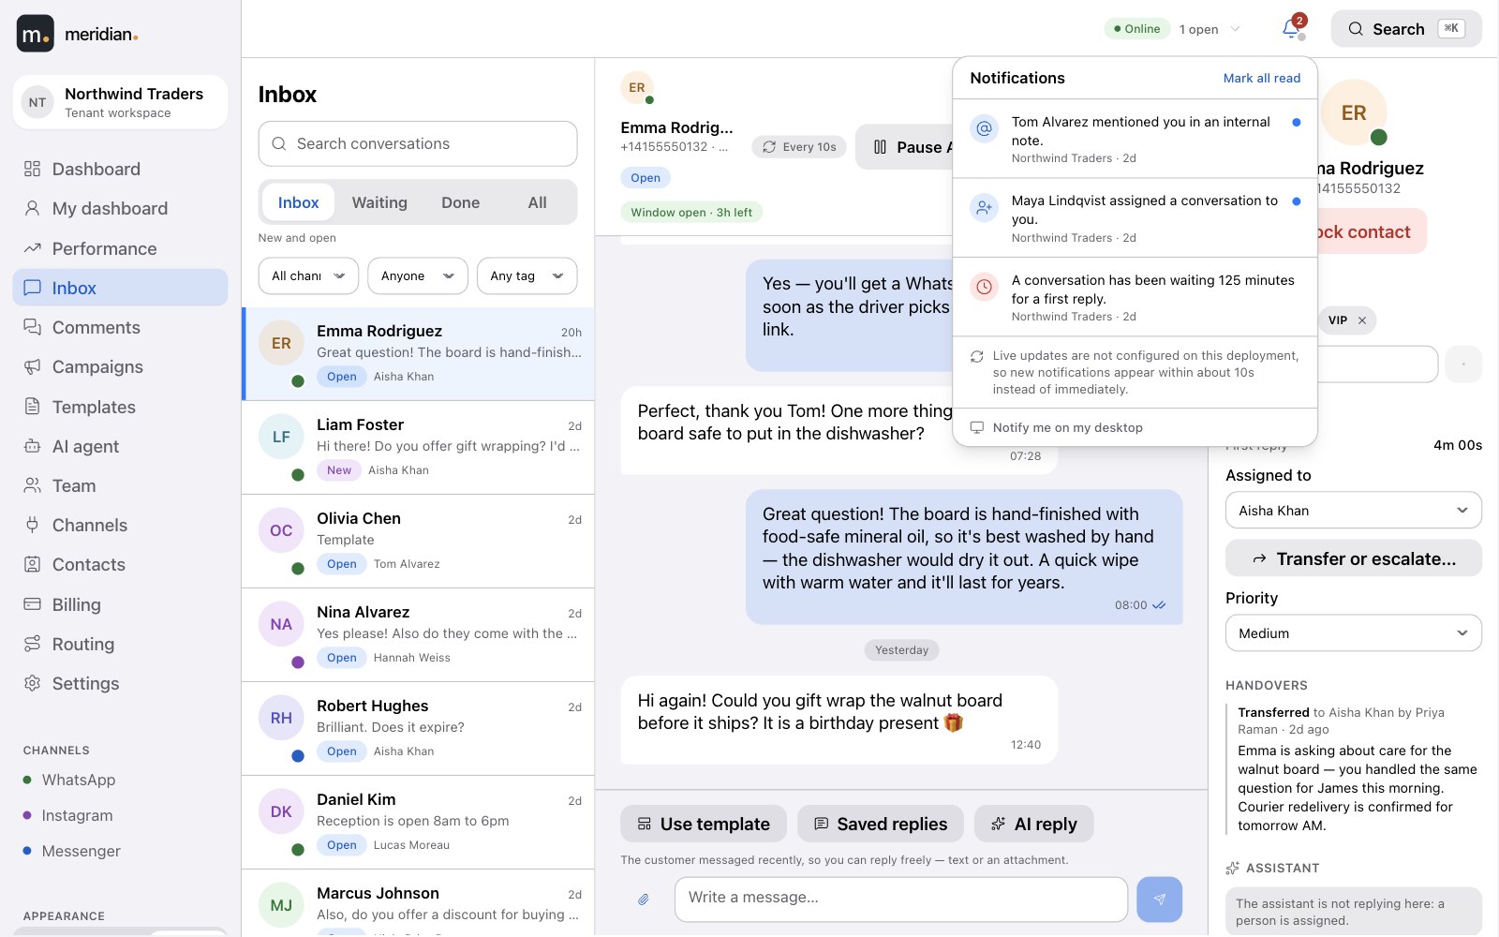
Task: Click Mark all read link
Action: pos(1261,78)
